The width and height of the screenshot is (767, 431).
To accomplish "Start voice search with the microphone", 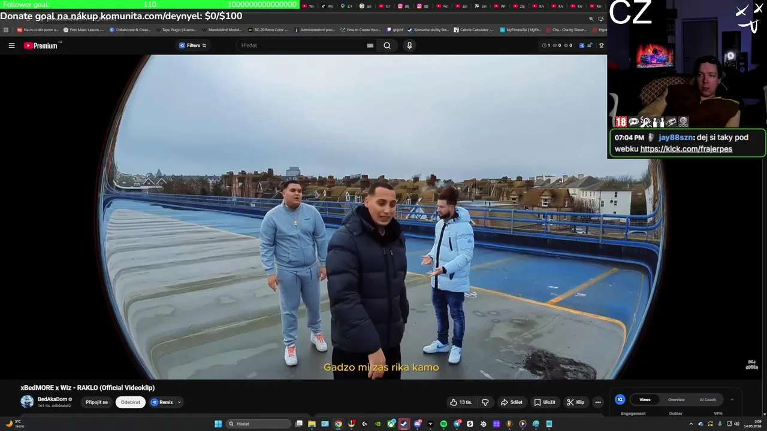I will pyautogui.click(x=409, y=45).
